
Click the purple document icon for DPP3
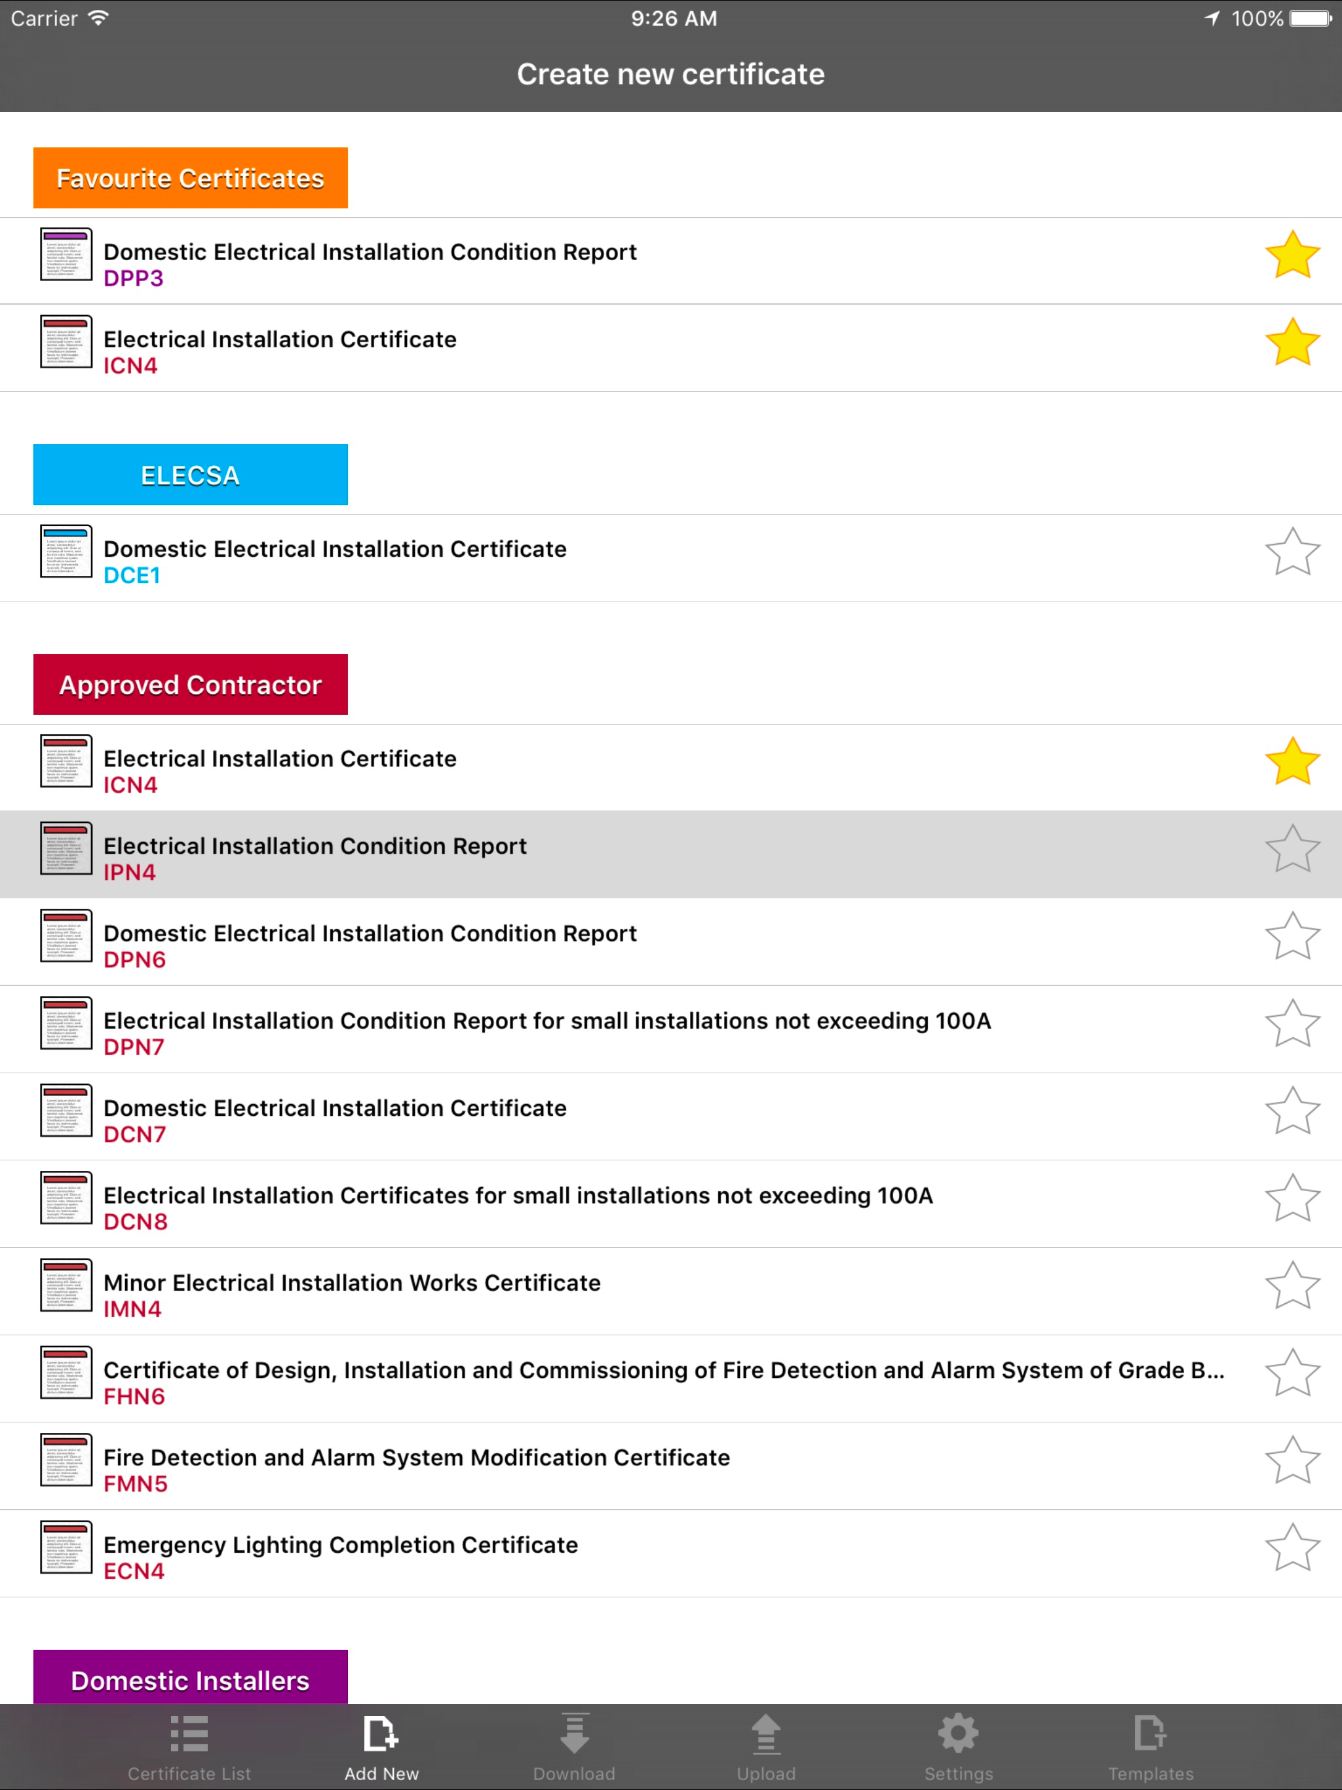66,254
